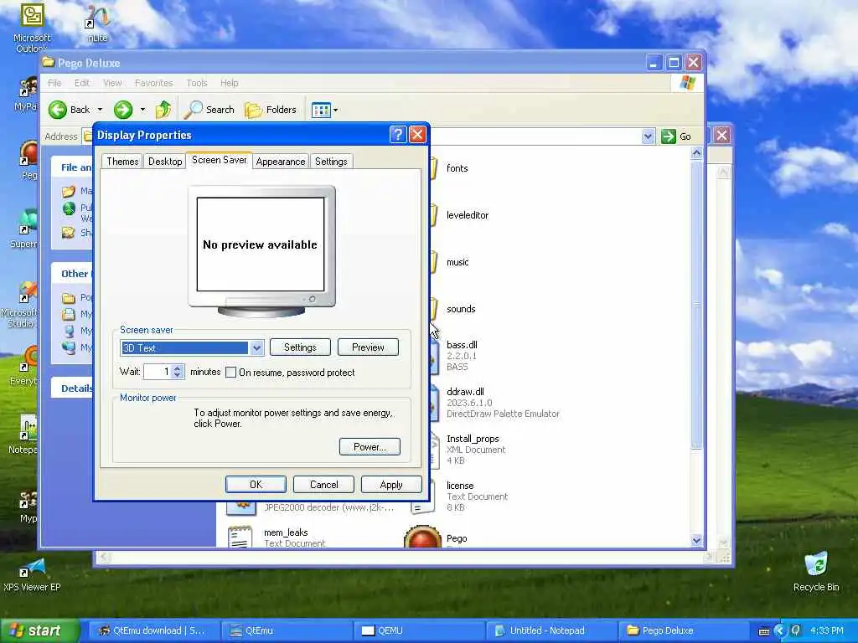858x643 pixels.
Task: Open the Help menu in Explorer
Action: click(x=230, y=83)
